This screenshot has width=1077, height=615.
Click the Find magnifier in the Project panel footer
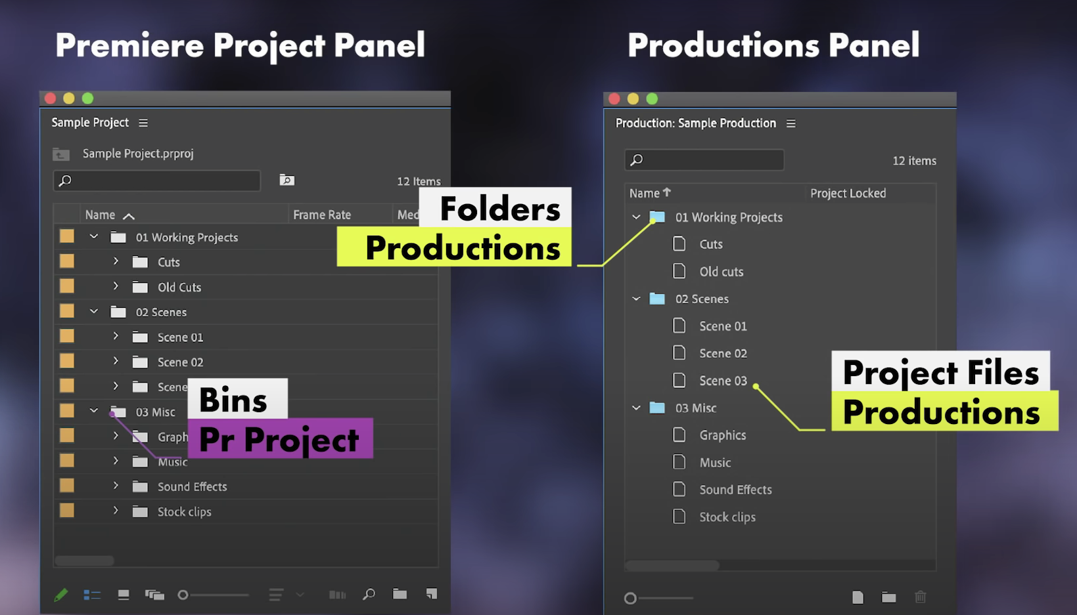pos(369,594)
